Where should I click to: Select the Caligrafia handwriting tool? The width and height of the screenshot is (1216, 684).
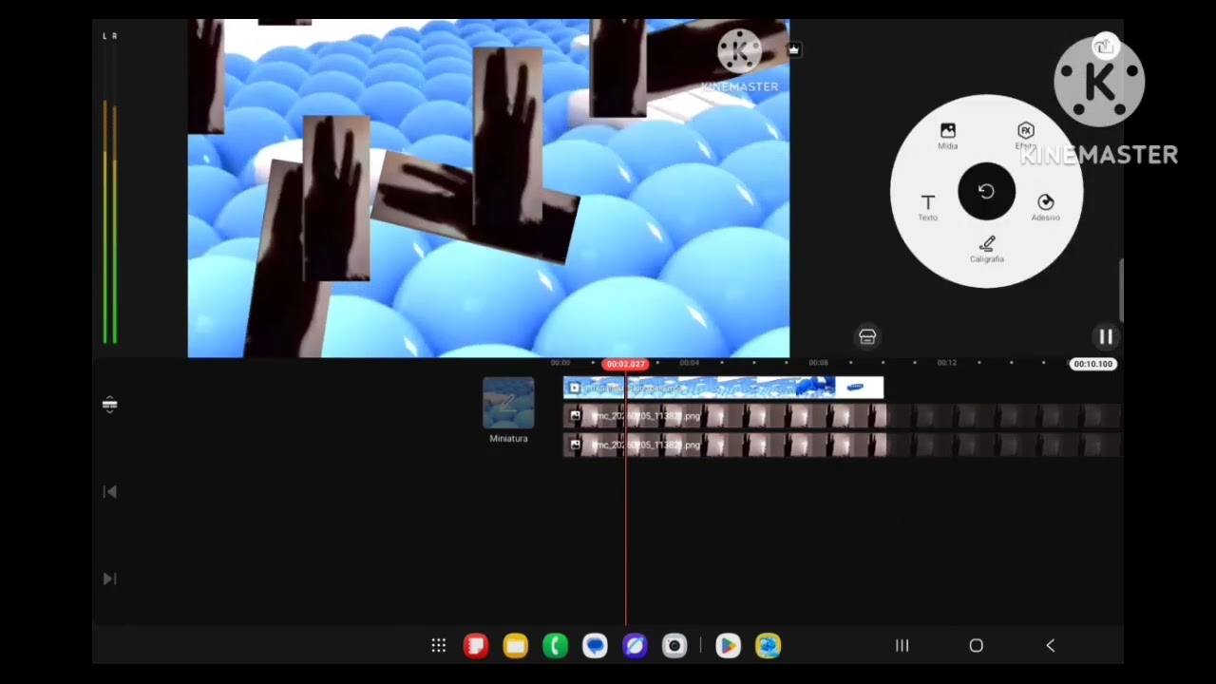(987, 249)
